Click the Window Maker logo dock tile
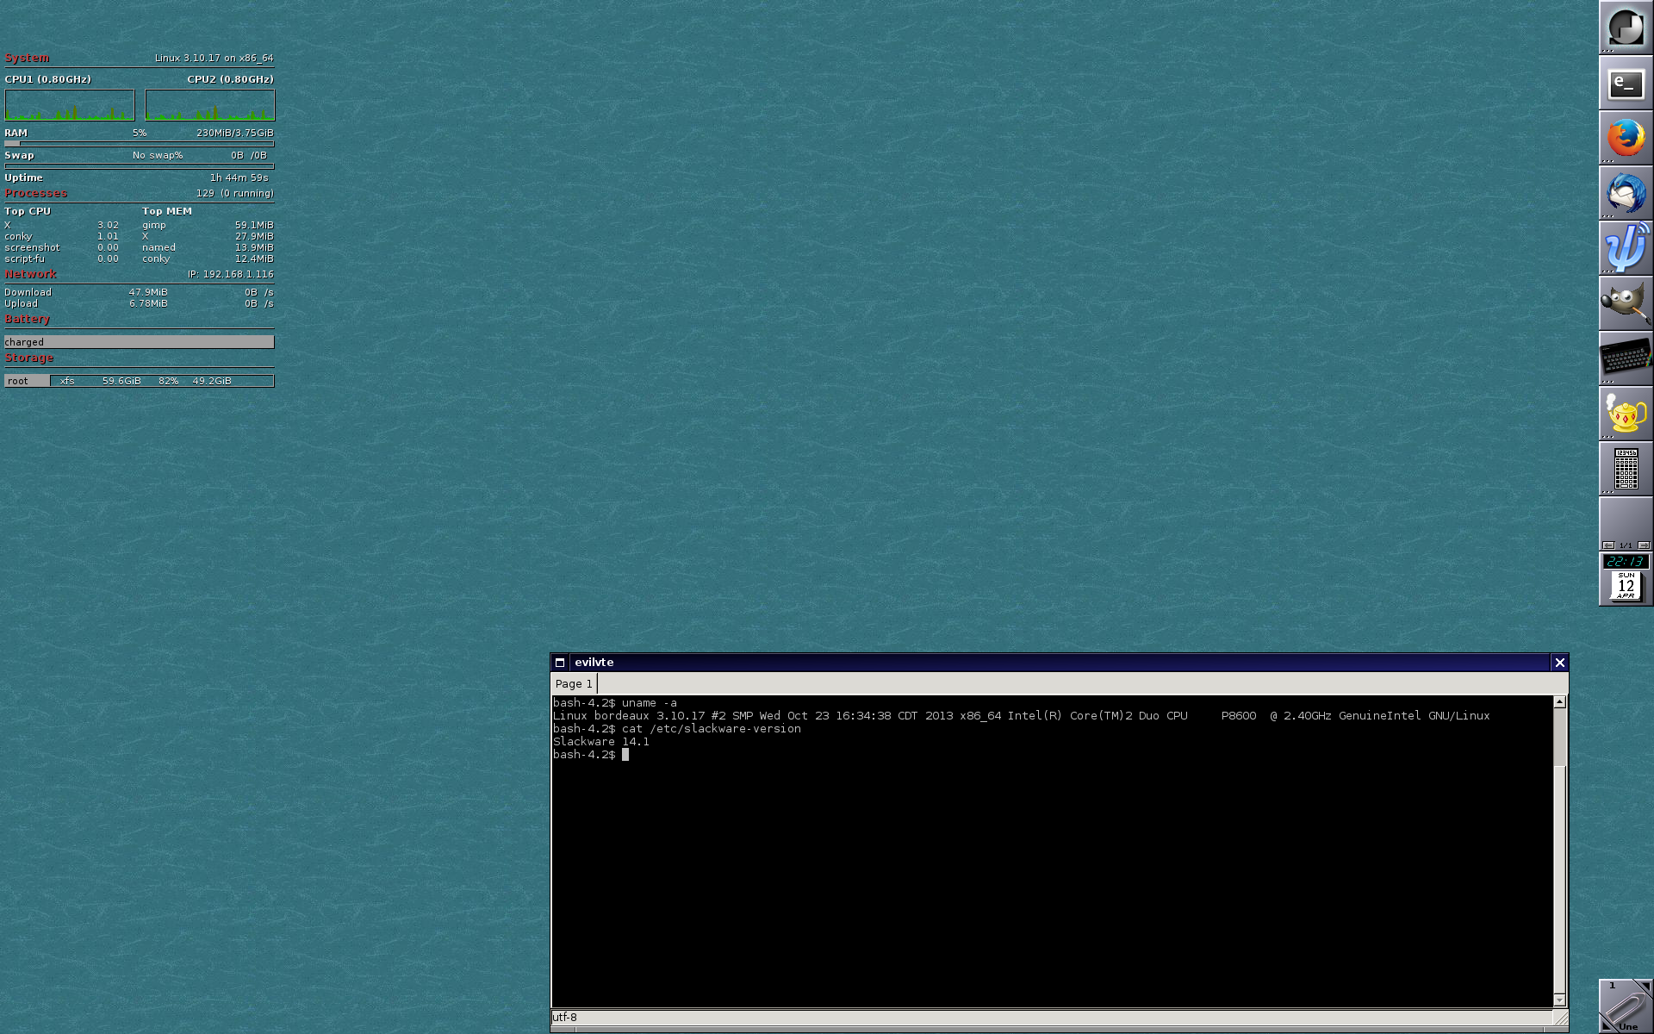 coord(1626,28)
